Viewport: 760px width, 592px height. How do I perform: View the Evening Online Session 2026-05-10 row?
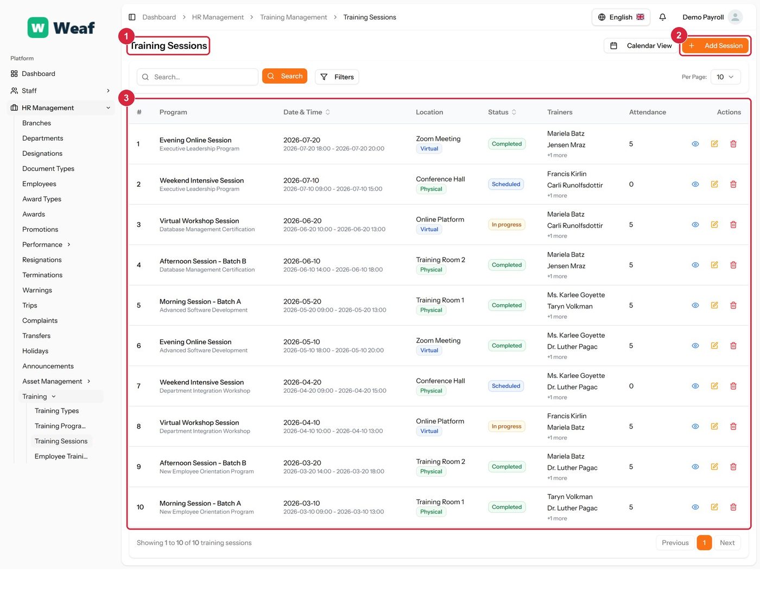pyautogui.click(x=695, y=346)
